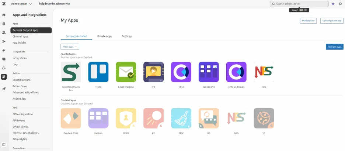
Task: Switch to Currently Installed tab
Action: click(76, 37)
